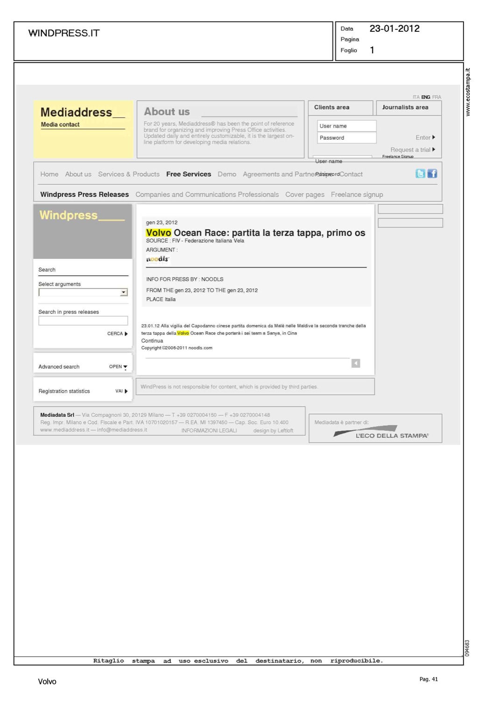499x701 pixels.
Task: Click the noodls logo
Action: pos(157,259)
